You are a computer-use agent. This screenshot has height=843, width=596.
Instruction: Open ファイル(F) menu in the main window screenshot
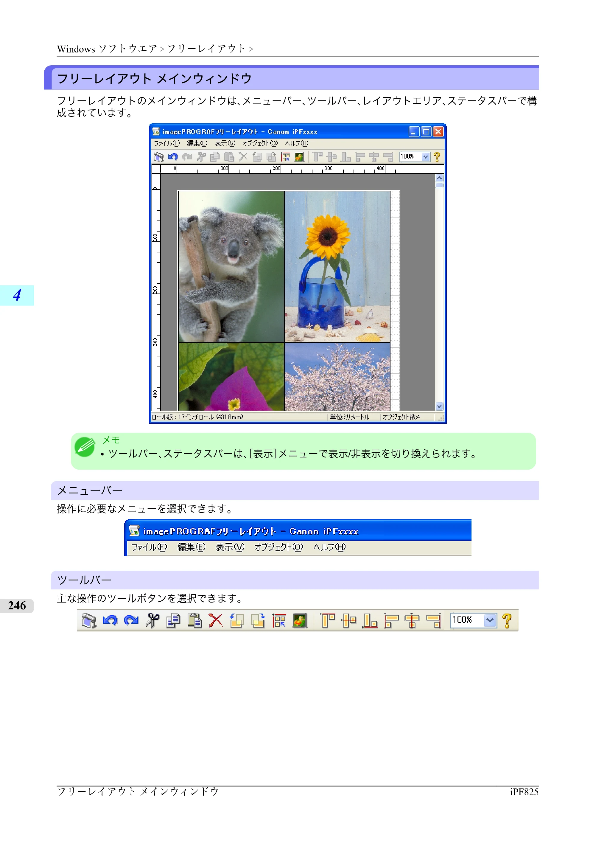[x=166, y=143]
